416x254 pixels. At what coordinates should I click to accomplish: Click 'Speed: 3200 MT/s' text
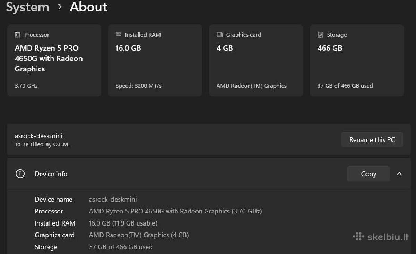[139, 86]
